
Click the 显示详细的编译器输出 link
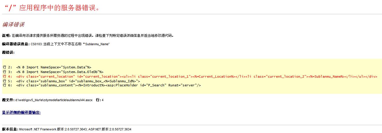pos(21,112)
